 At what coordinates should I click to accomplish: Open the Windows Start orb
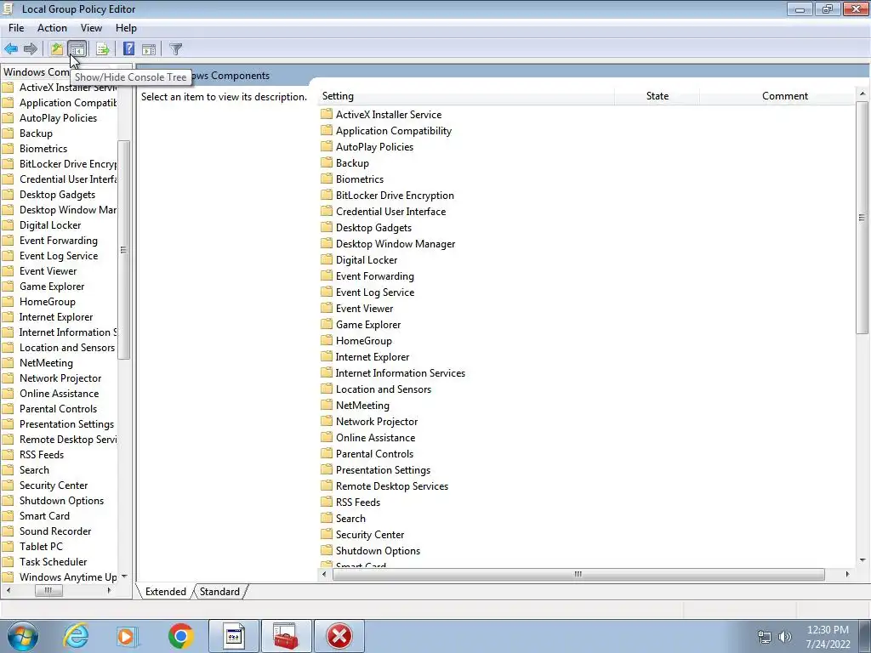tap(23, 636)
